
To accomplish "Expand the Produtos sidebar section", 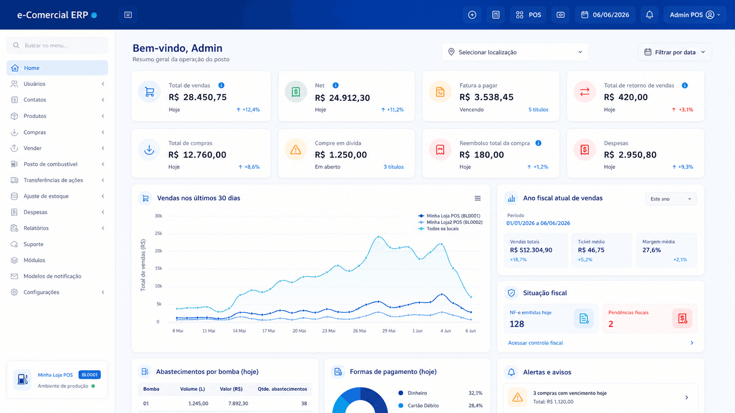I will click(57, 116).
